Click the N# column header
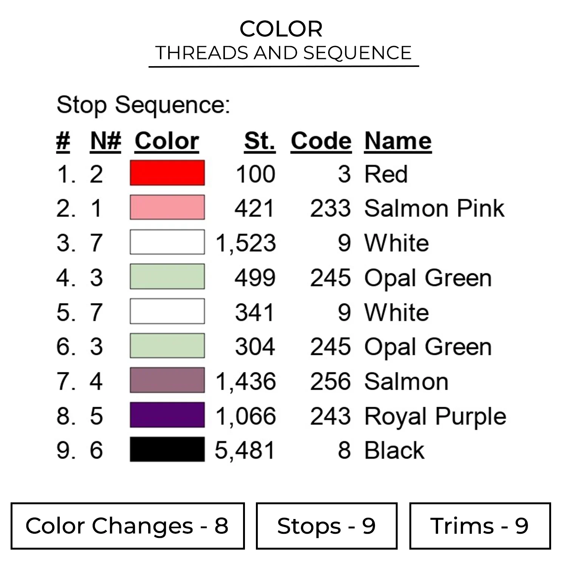Viewport: 567px width, 567px height. pos(105,141)
